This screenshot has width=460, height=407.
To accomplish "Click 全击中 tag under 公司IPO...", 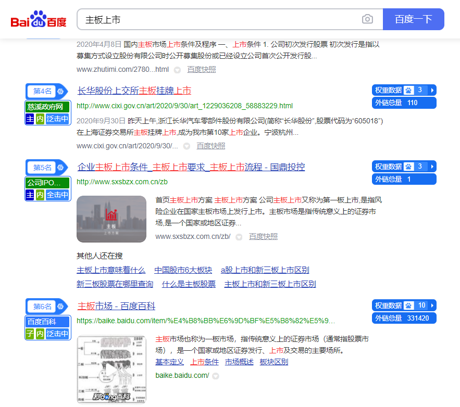I will (57, 195).
